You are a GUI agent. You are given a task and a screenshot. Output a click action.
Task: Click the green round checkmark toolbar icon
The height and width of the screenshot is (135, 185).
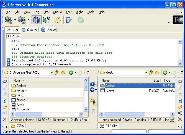pyautogui.click(x=81, y=20)
